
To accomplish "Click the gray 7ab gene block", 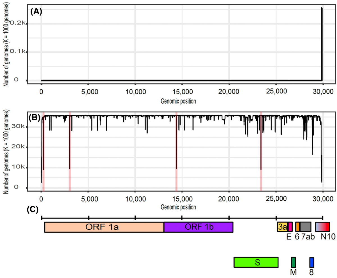I will (306, 227).
